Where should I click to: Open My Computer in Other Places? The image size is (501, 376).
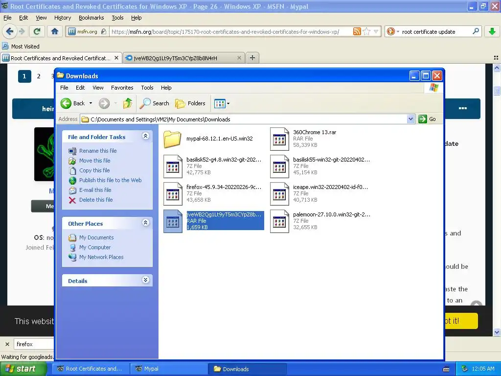pyautogui.click(x=94, y=247)
